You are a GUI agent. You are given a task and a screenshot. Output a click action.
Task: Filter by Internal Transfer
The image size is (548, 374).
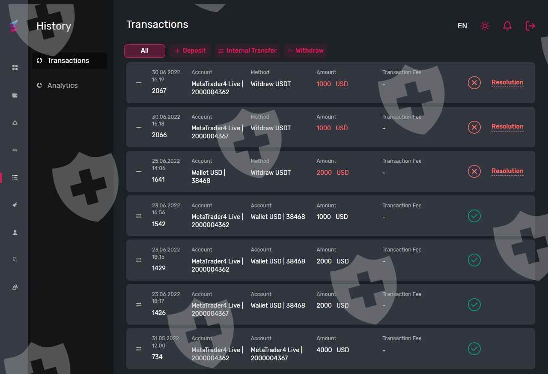coord(247,51)
